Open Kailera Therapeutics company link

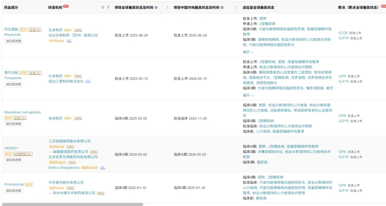point(64,168)
